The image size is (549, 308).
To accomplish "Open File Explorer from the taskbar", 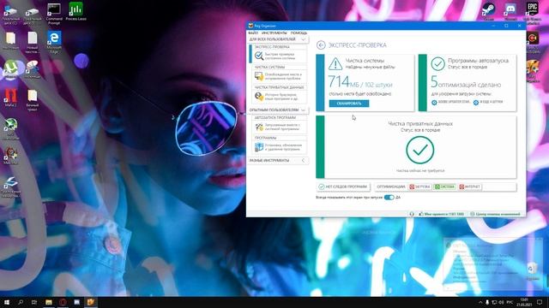I will 49,302.
